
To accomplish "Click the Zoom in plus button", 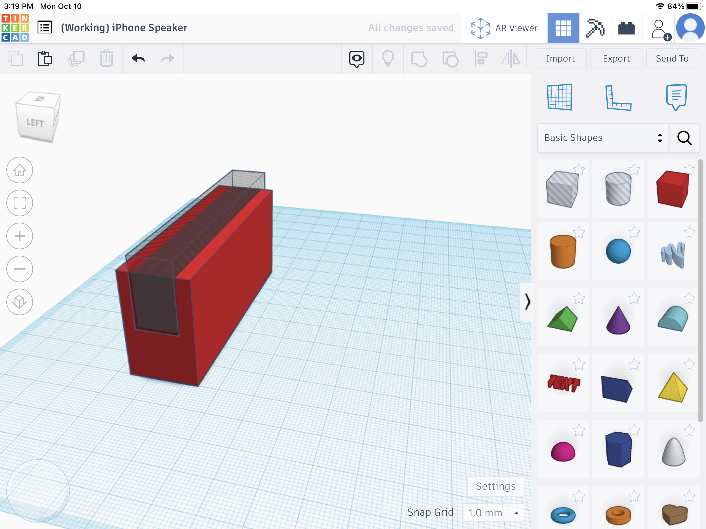I will click(x=20, y=236).
